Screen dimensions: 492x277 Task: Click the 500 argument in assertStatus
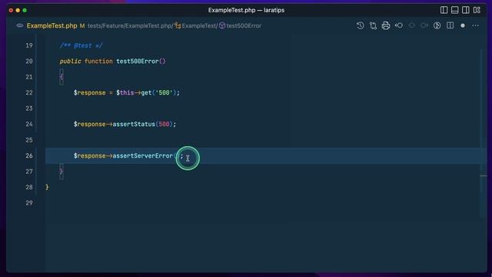point(164,124)
